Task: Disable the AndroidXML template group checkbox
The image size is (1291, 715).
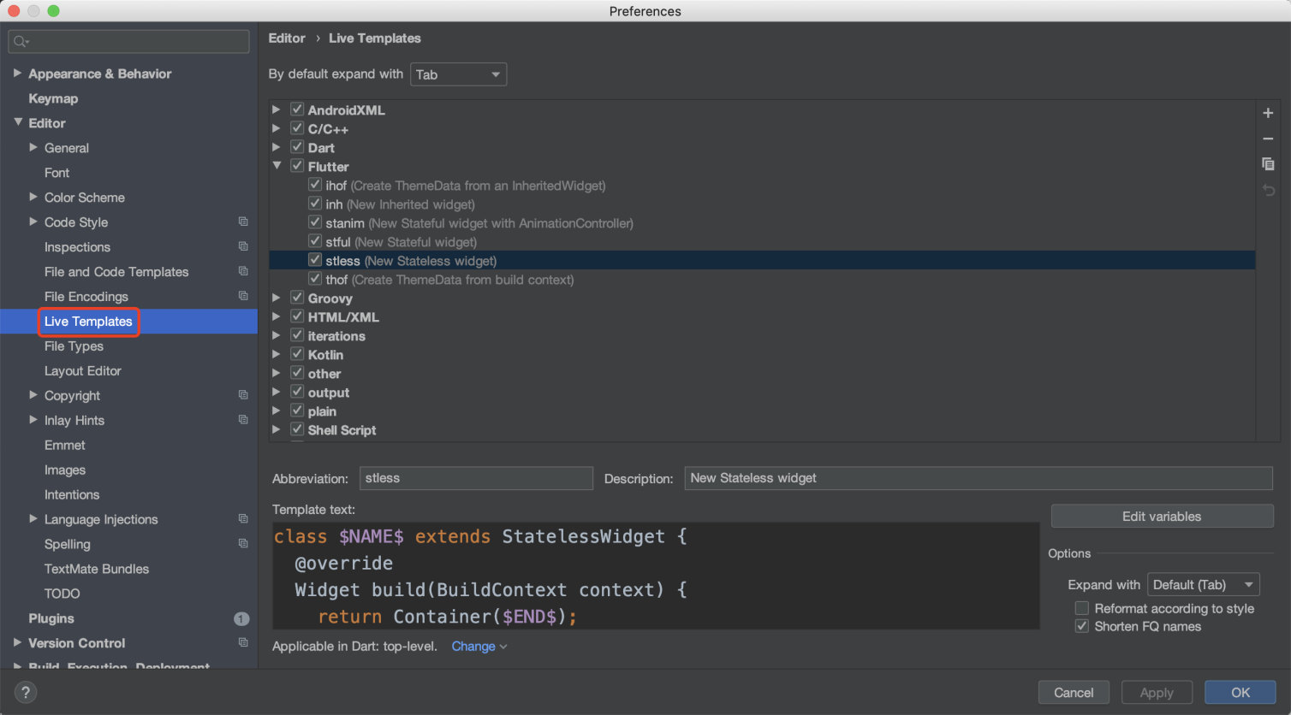Action: pos(297,109)
